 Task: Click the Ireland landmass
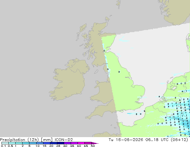69,79
